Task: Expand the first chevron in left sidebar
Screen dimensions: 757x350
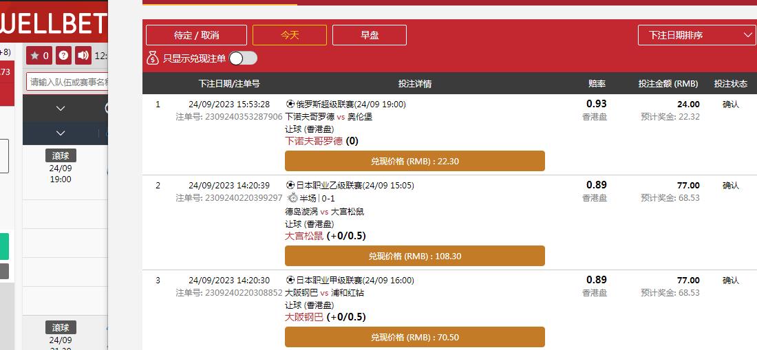Action: 61,109
